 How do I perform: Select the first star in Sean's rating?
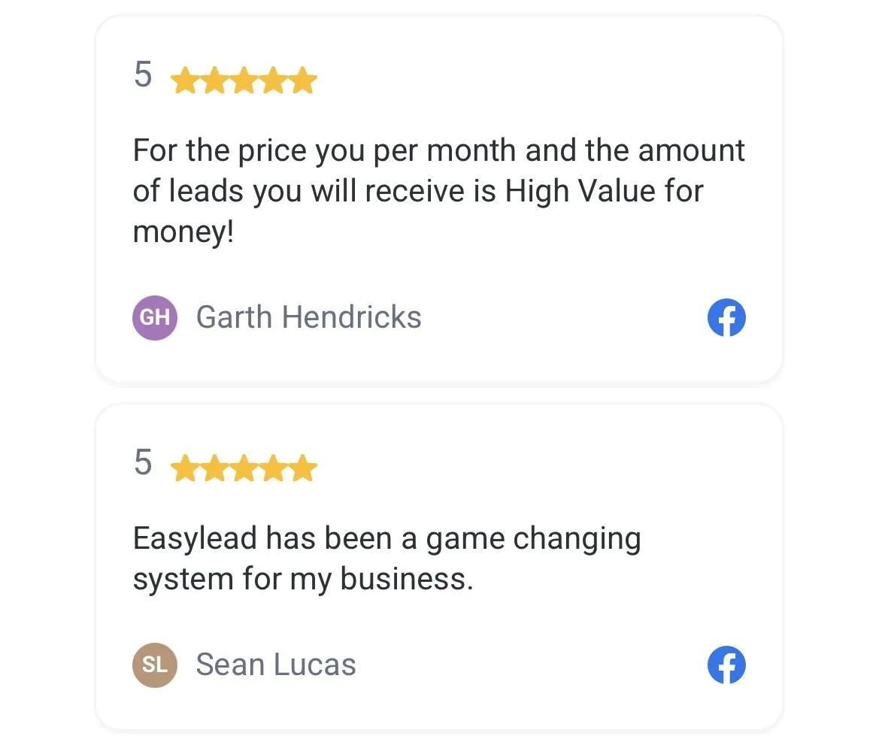point(185,468)
